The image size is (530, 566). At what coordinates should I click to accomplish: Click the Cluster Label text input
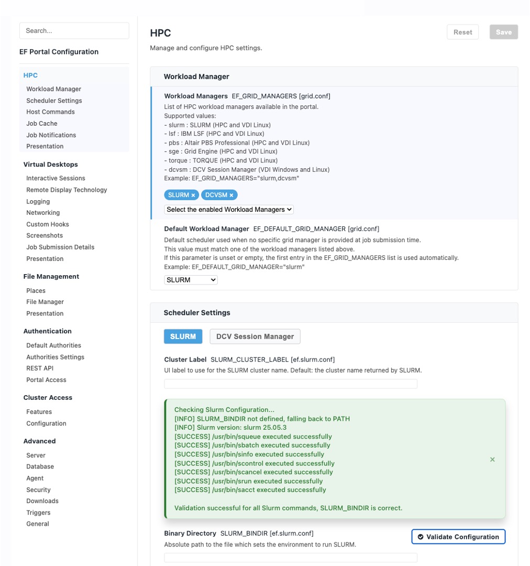point(291,384)
